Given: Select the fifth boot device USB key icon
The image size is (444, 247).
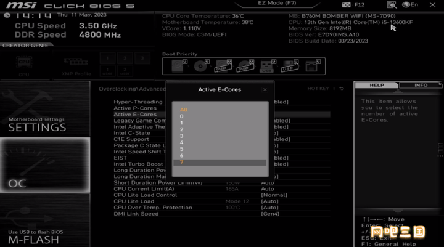Looking at the screenshot, I should click(x=268, y=66).
